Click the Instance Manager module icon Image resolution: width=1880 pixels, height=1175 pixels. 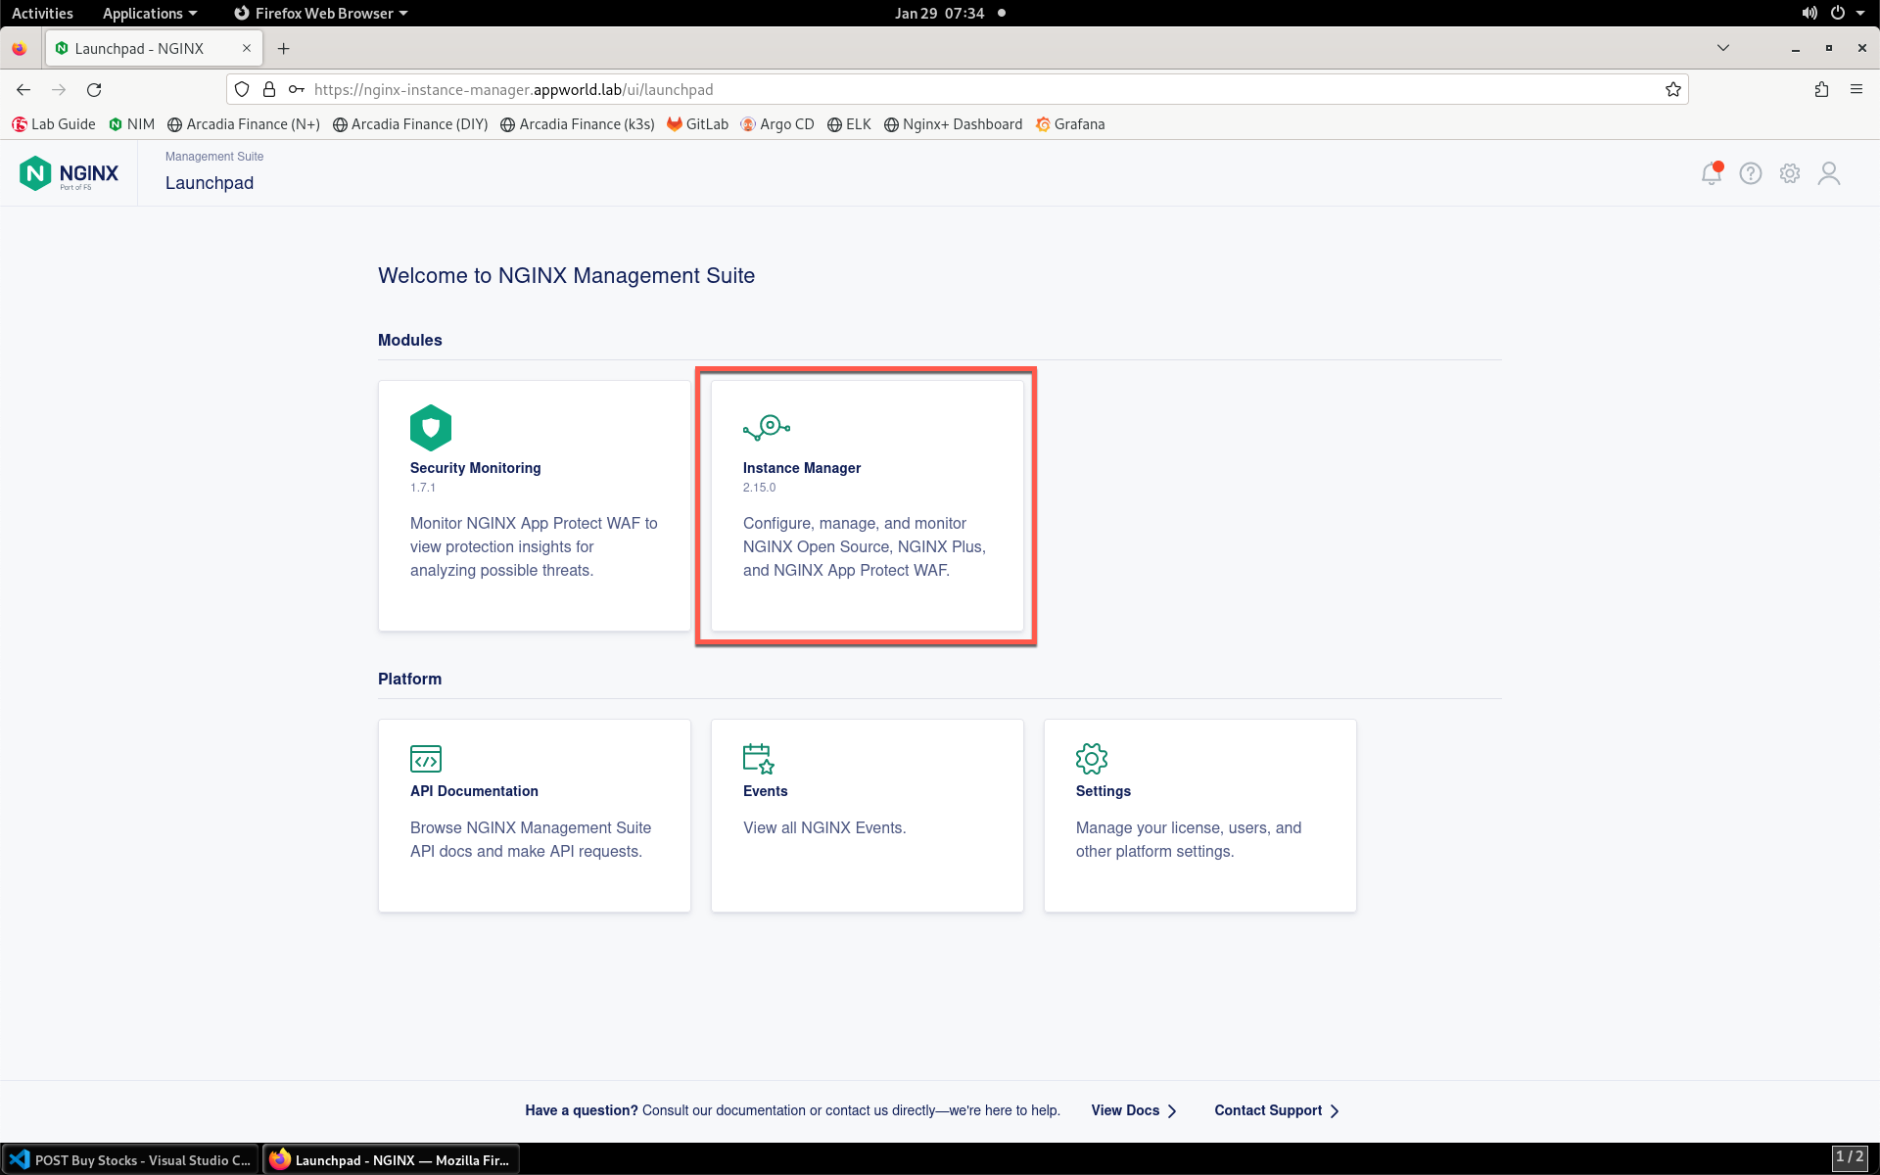pos(767,427)
